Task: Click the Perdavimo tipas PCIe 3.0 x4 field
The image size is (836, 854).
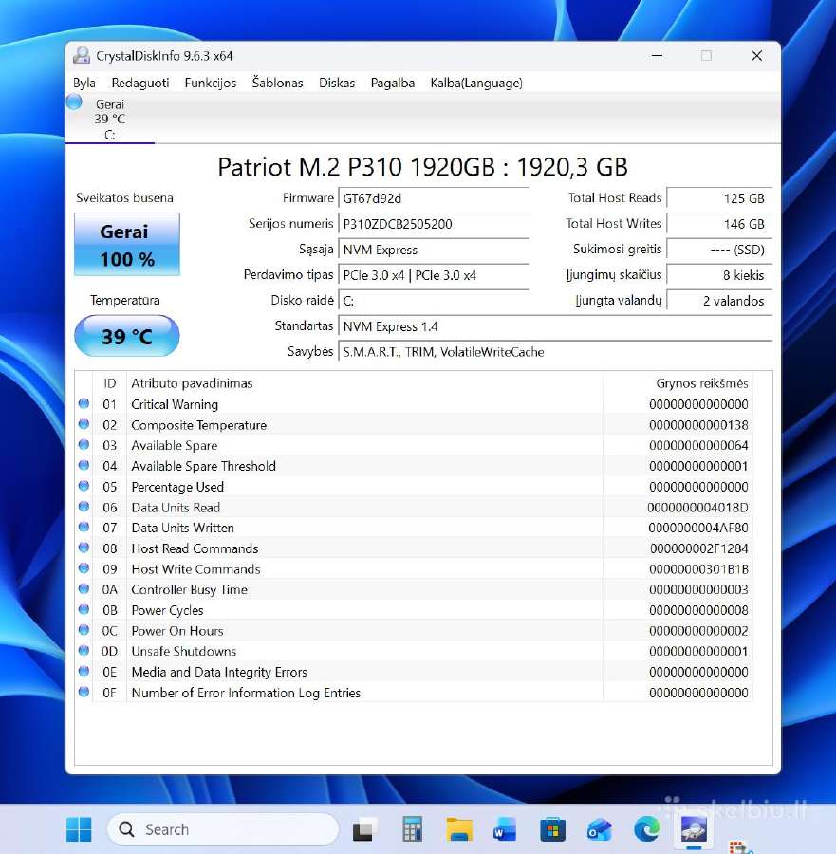Action: coord(434,275)
